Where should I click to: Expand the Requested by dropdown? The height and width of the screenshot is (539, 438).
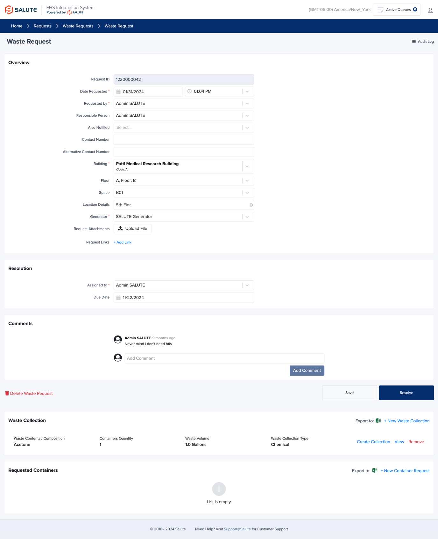tap(247, 104)
